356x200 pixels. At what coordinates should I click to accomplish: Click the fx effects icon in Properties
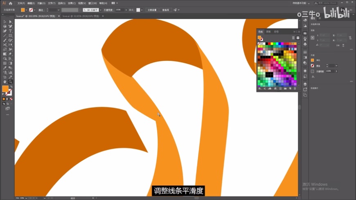(x=313, y=77)
